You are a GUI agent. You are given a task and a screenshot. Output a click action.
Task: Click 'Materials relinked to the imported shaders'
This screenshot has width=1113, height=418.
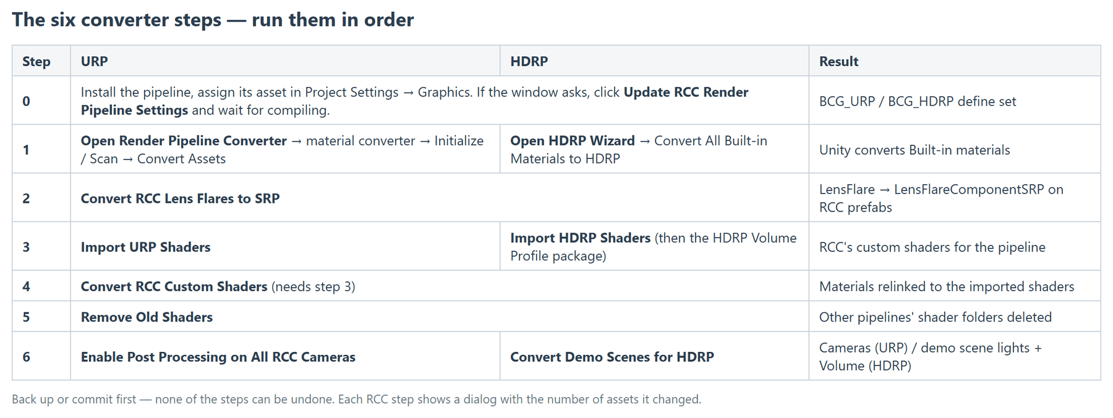coord(947,287)
